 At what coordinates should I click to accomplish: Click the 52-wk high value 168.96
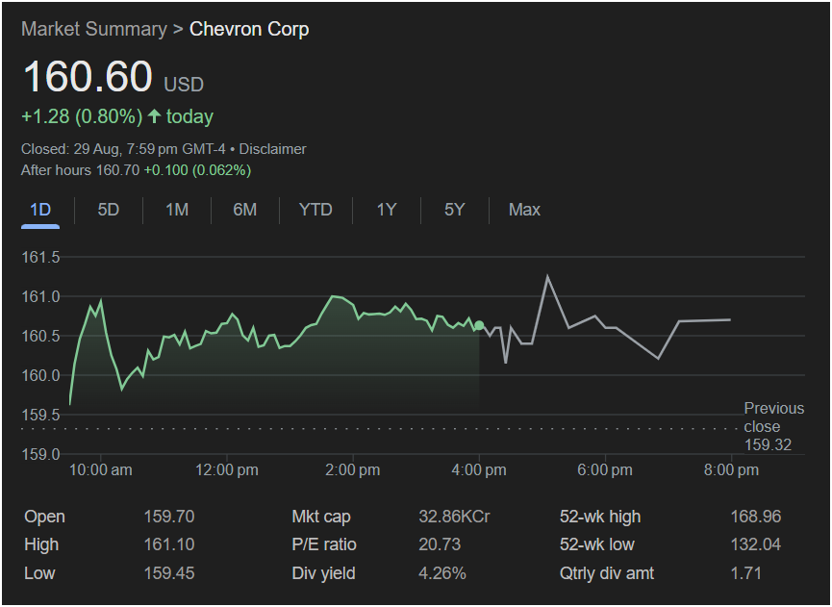tap(755, 517)
